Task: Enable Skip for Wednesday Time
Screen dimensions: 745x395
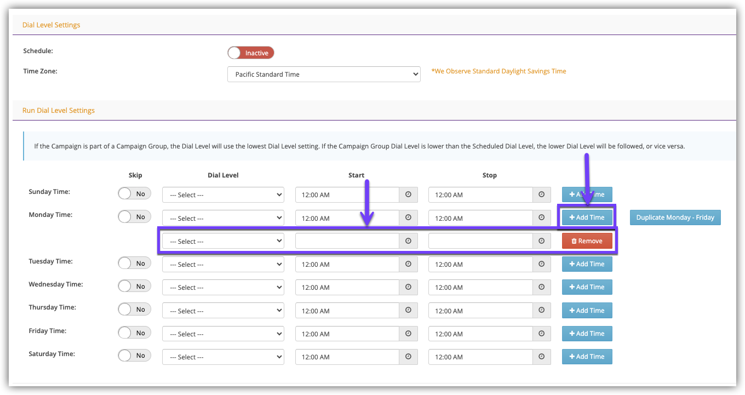Action: coord(134,286)
